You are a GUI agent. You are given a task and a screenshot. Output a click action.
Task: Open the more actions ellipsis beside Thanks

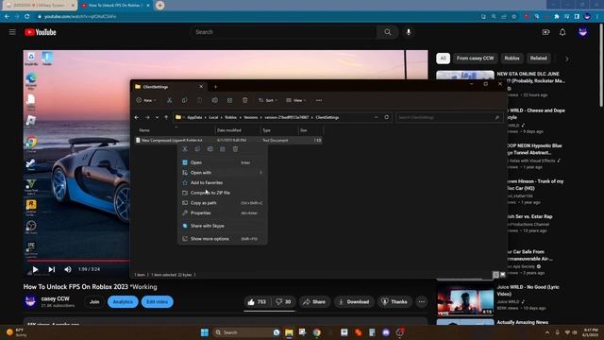[422, 302]
